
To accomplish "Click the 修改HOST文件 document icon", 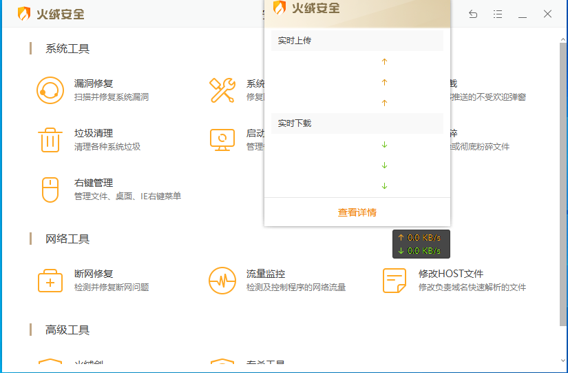I will (x=395, y=281).
